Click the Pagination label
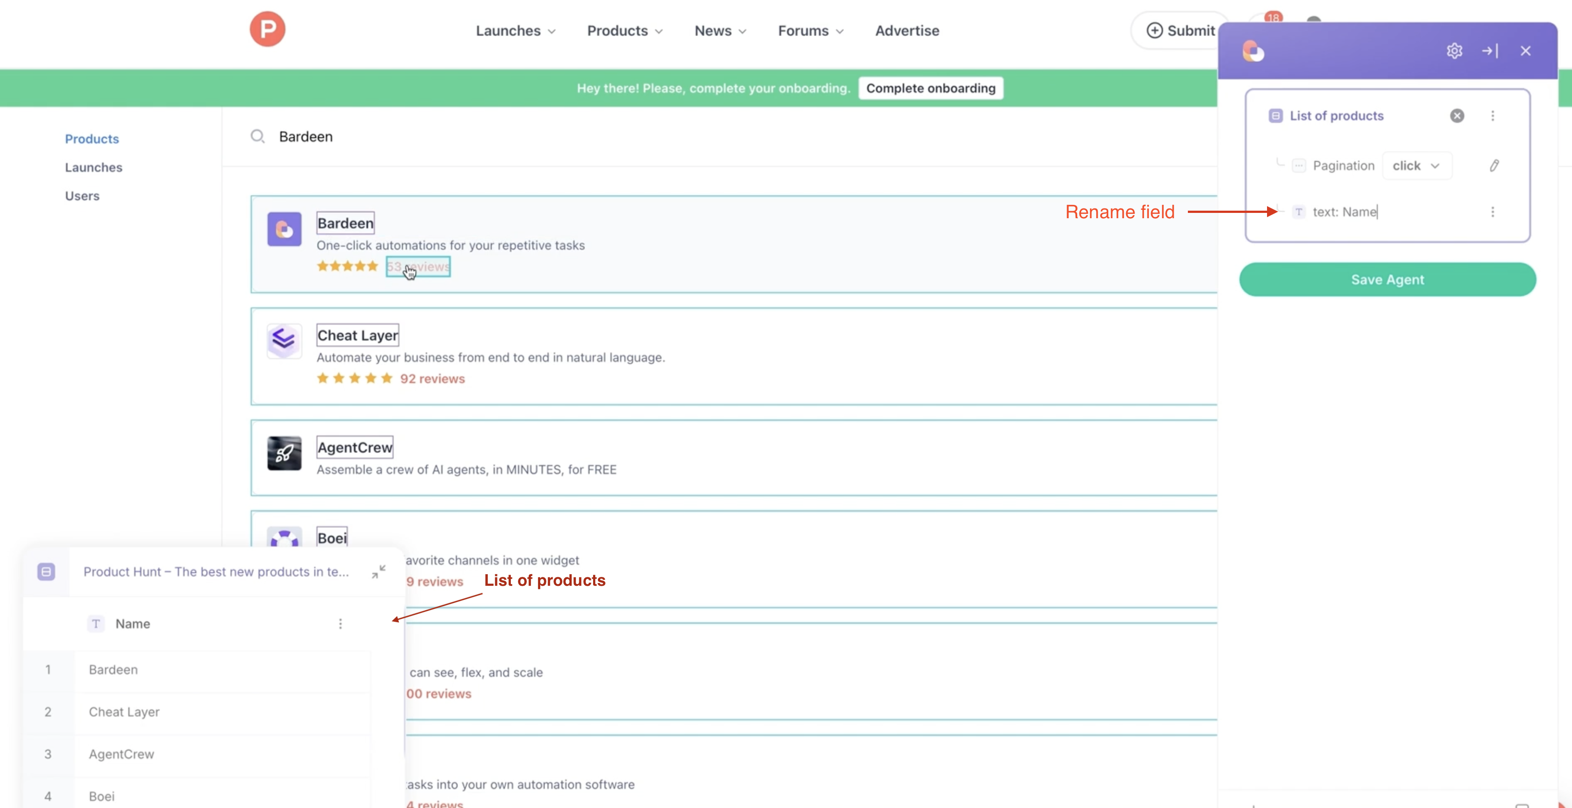The height and width of the screenshot is (808, 1572). click(1343, 165)
